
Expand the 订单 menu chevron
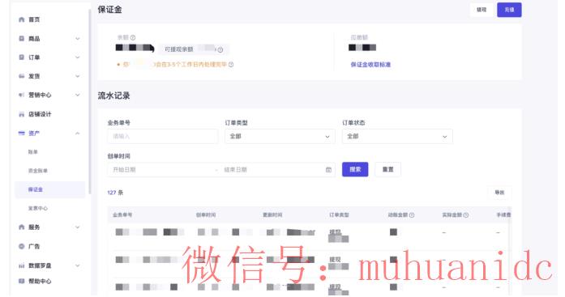(x=78, y=57)
